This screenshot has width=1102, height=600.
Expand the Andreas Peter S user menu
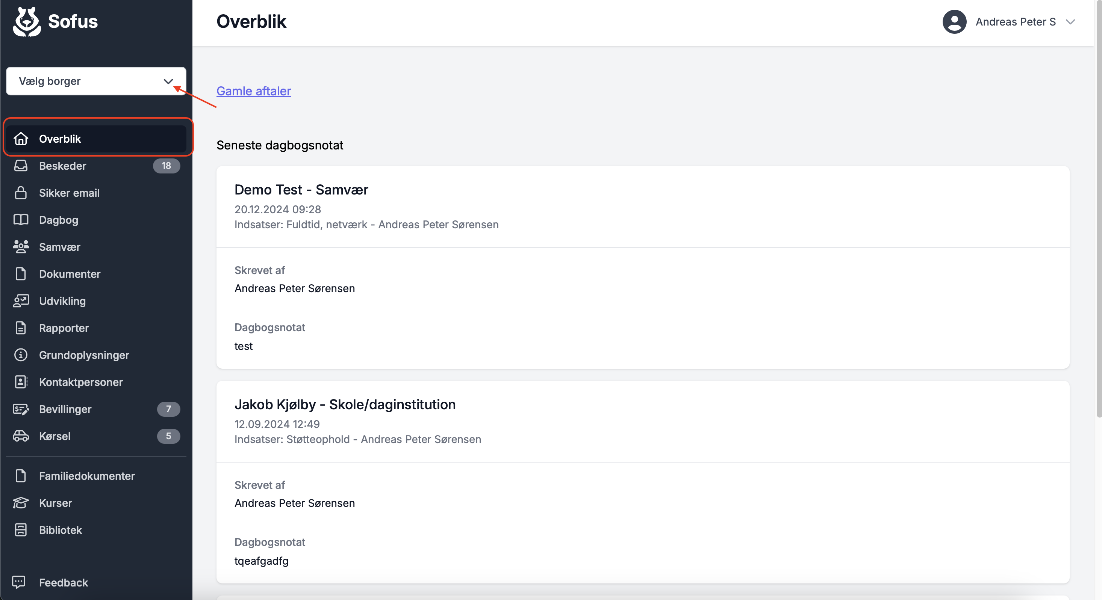click(x=1015, y=22)
